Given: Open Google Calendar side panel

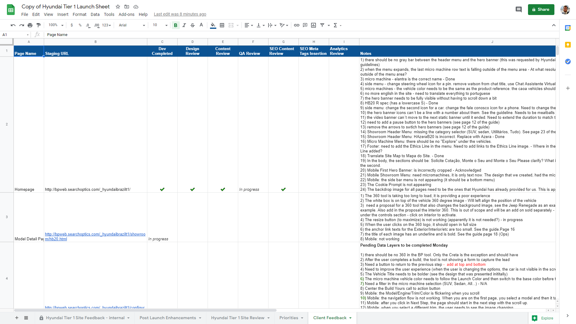Looking at the screenshot, I should (568, 28).
